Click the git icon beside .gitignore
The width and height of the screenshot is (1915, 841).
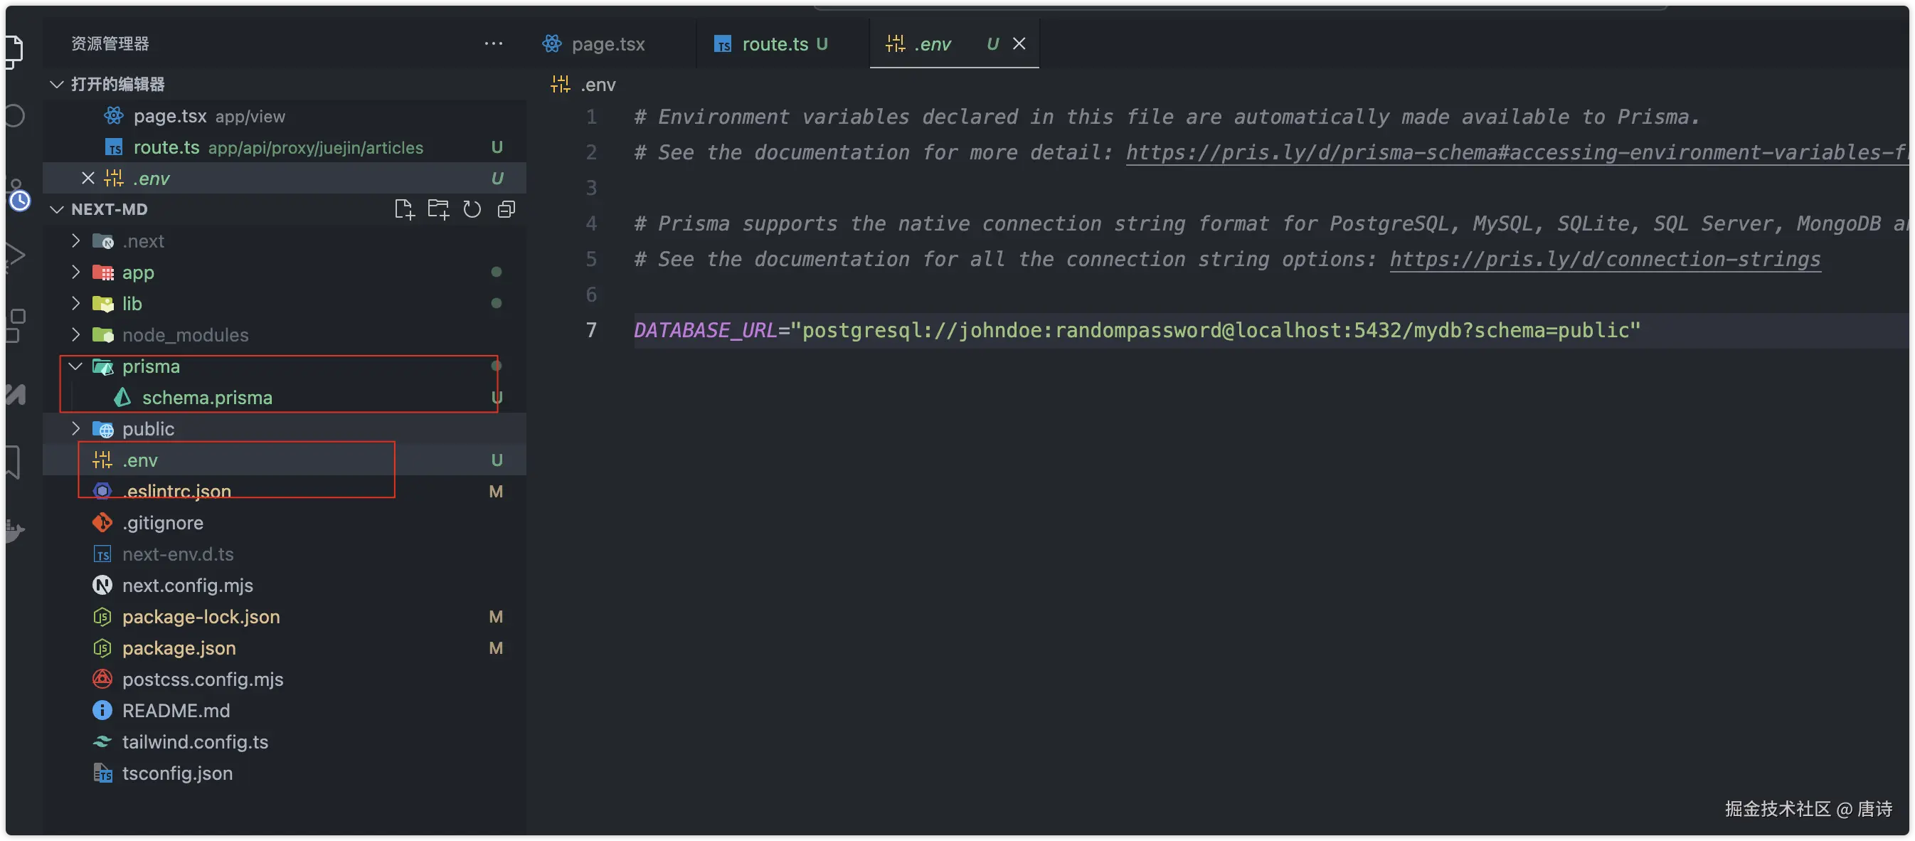click(102, 523)
